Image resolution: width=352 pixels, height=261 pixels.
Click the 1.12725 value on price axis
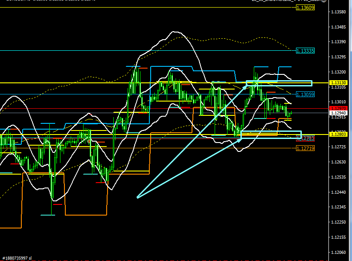(x=339, y=147)
